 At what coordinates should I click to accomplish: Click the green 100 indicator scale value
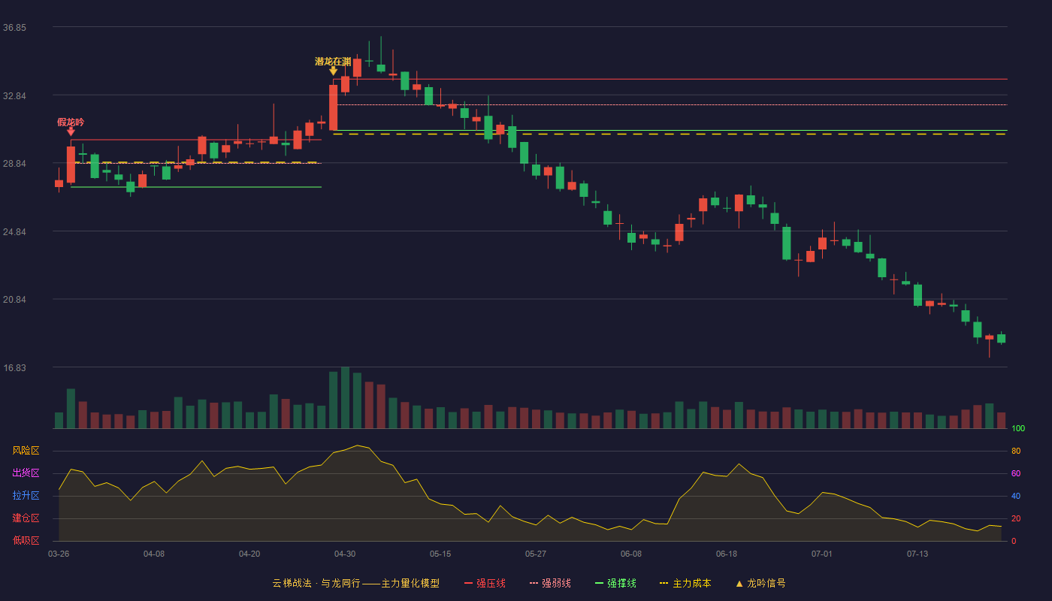tap(1018, 429)
